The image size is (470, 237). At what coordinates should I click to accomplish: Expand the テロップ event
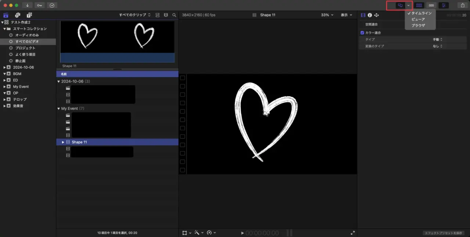(4, 99)
